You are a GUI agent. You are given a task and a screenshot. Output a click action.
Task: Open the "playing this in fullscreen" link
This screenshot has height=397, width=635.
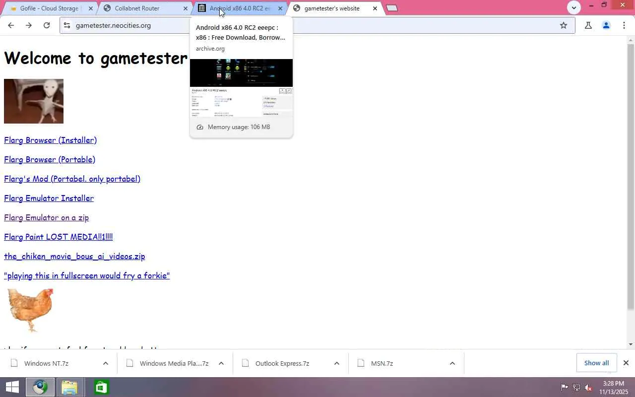[x=87, y=275]
